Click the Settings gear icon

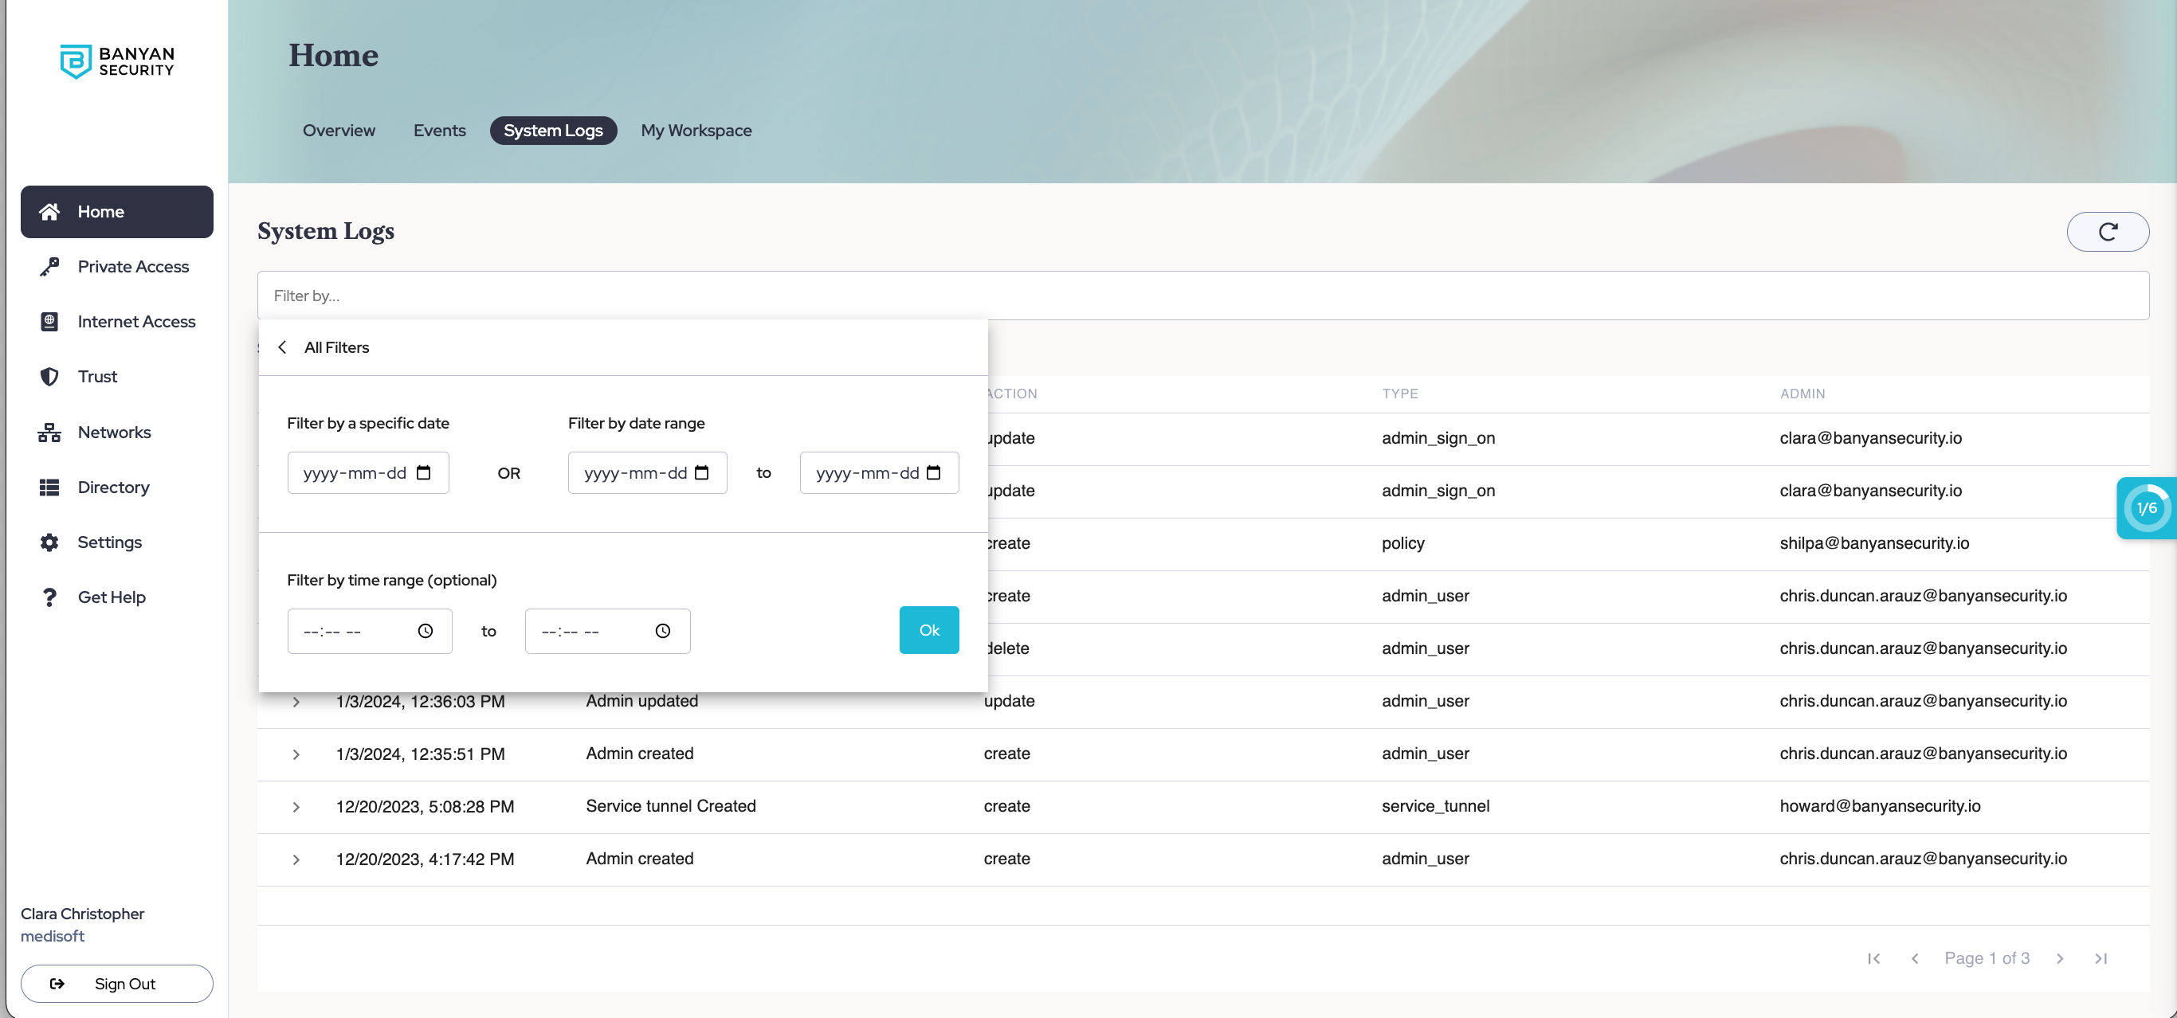(49, 542)
